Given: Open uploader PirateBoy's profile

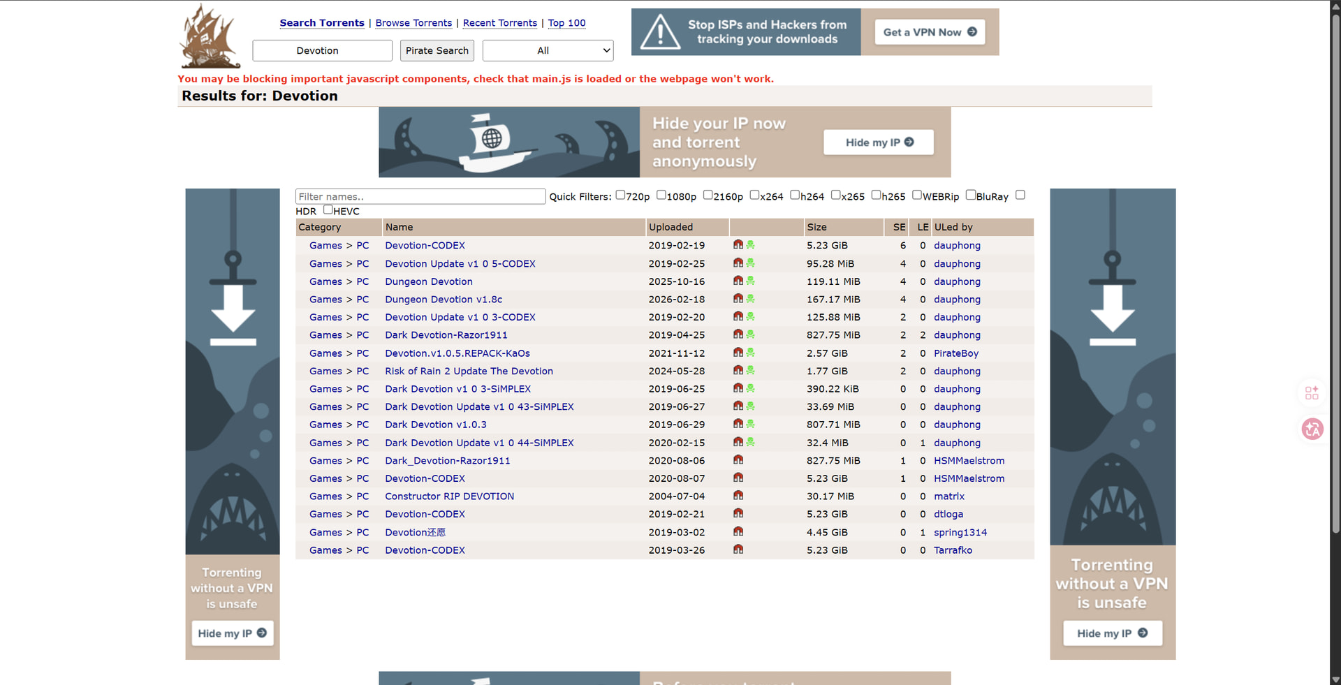Looking at the screenshot, I should click(x=956, y=353).
